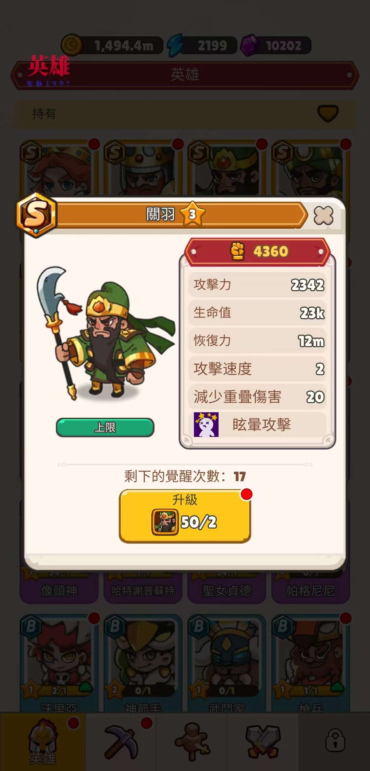
Task: Tap the 升級 upgrade button
Action: 185,516
